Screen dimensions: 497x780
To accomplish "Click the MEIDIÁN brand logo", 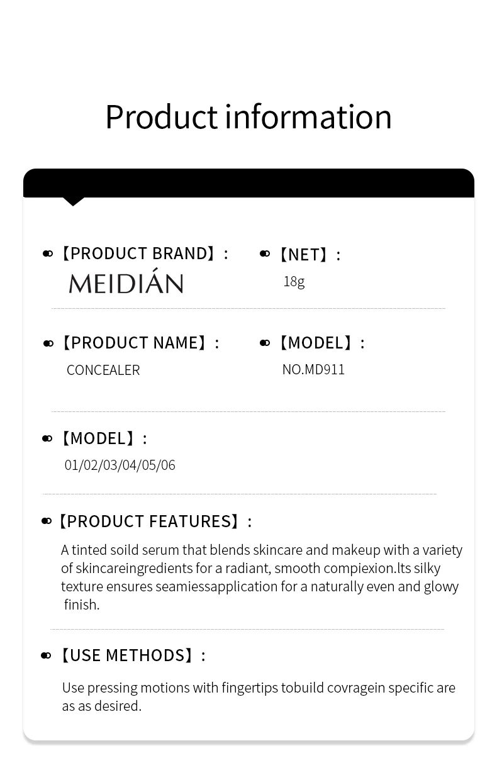I will point(126,283).
